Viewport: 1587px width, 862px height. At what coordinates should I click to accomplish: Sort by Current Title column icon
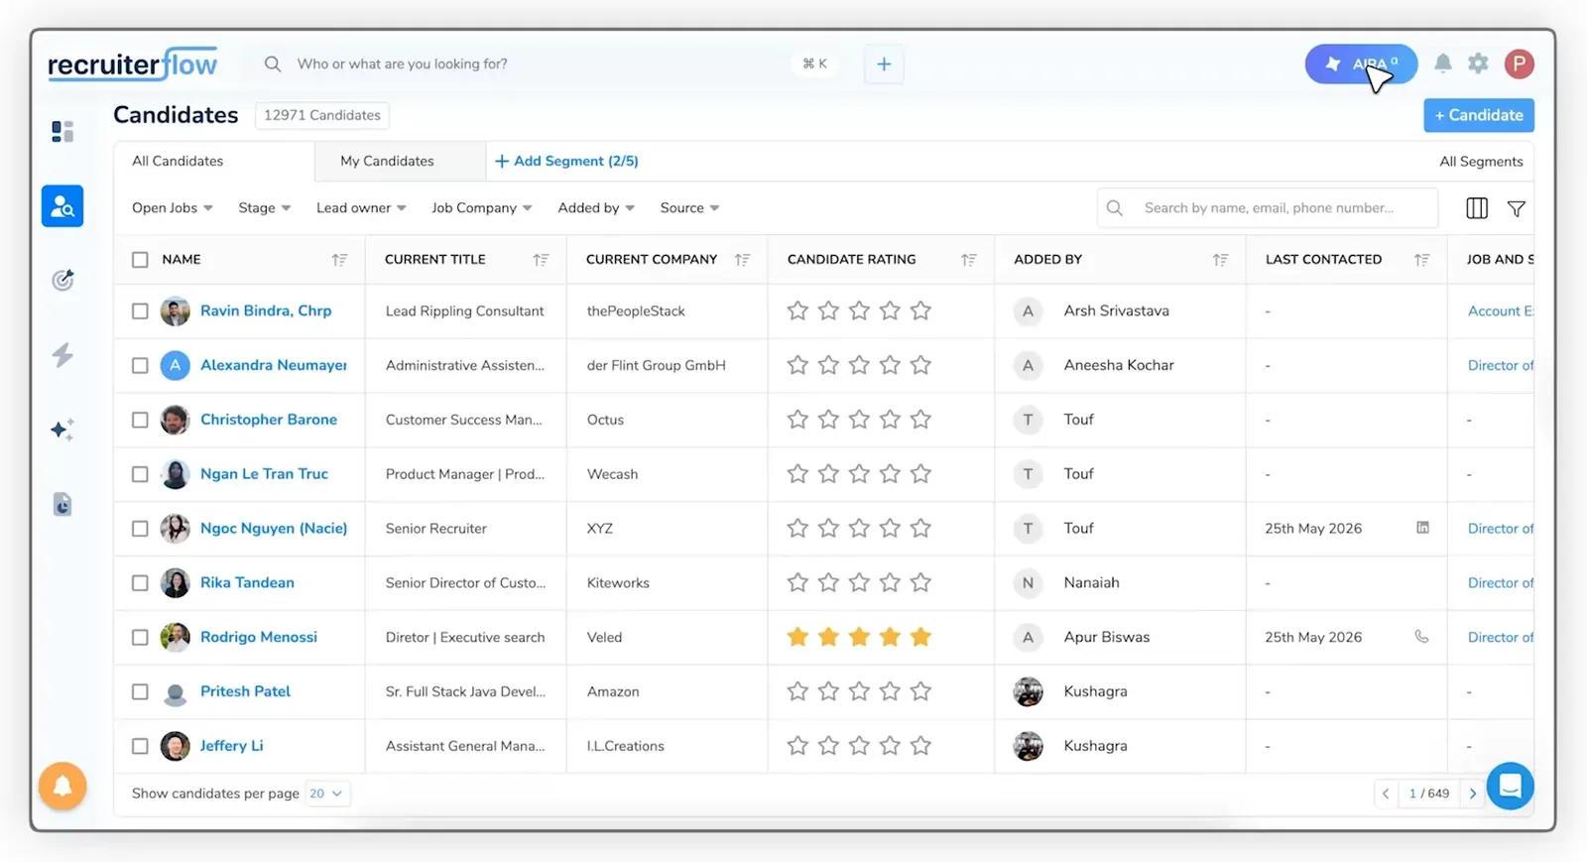[x=541, y=260]
